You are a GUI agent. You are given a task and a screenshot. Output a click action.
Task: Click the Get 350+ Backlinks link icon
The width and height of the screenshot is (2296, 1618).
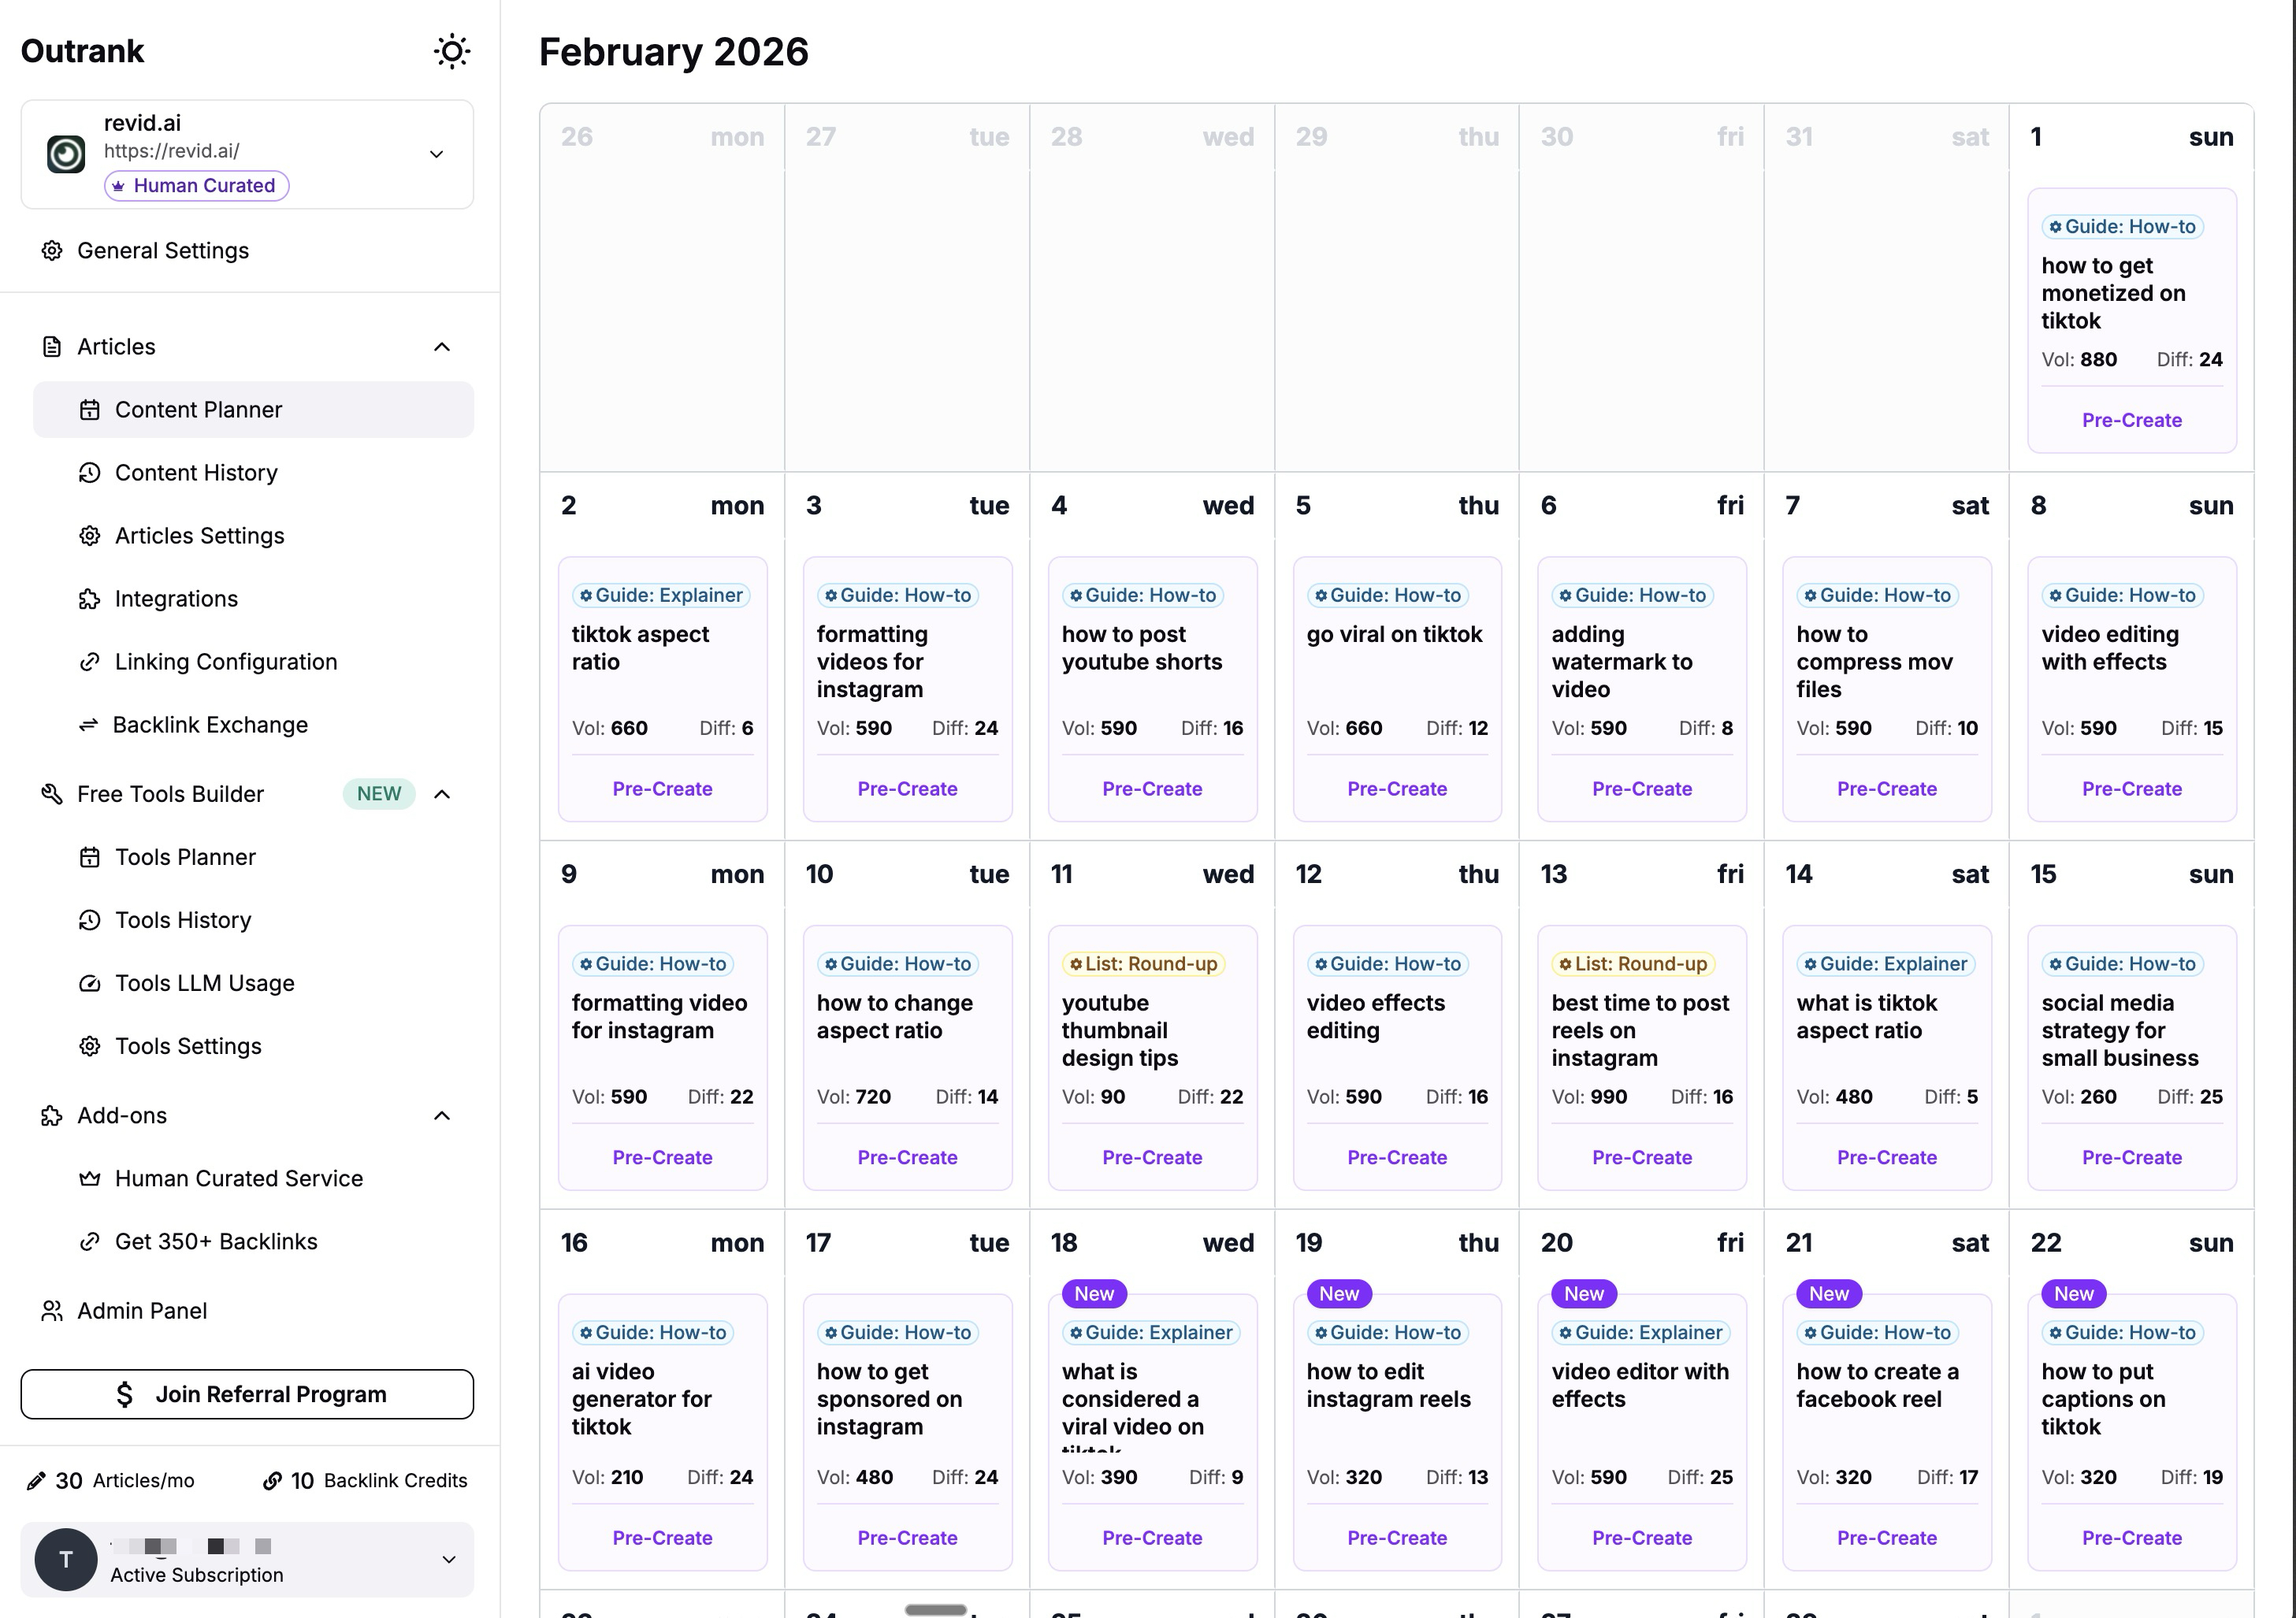point(90,1242)
